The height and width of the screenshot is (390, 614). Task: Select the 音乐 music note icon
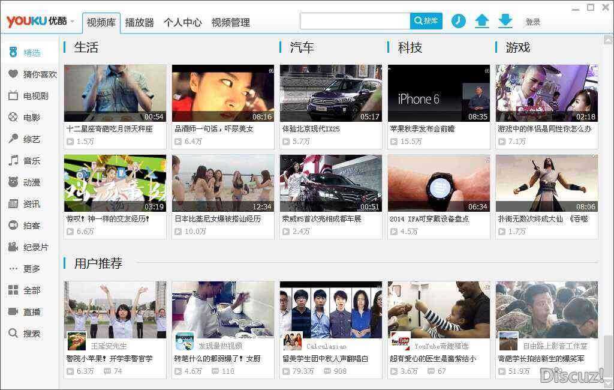[13, 160]
